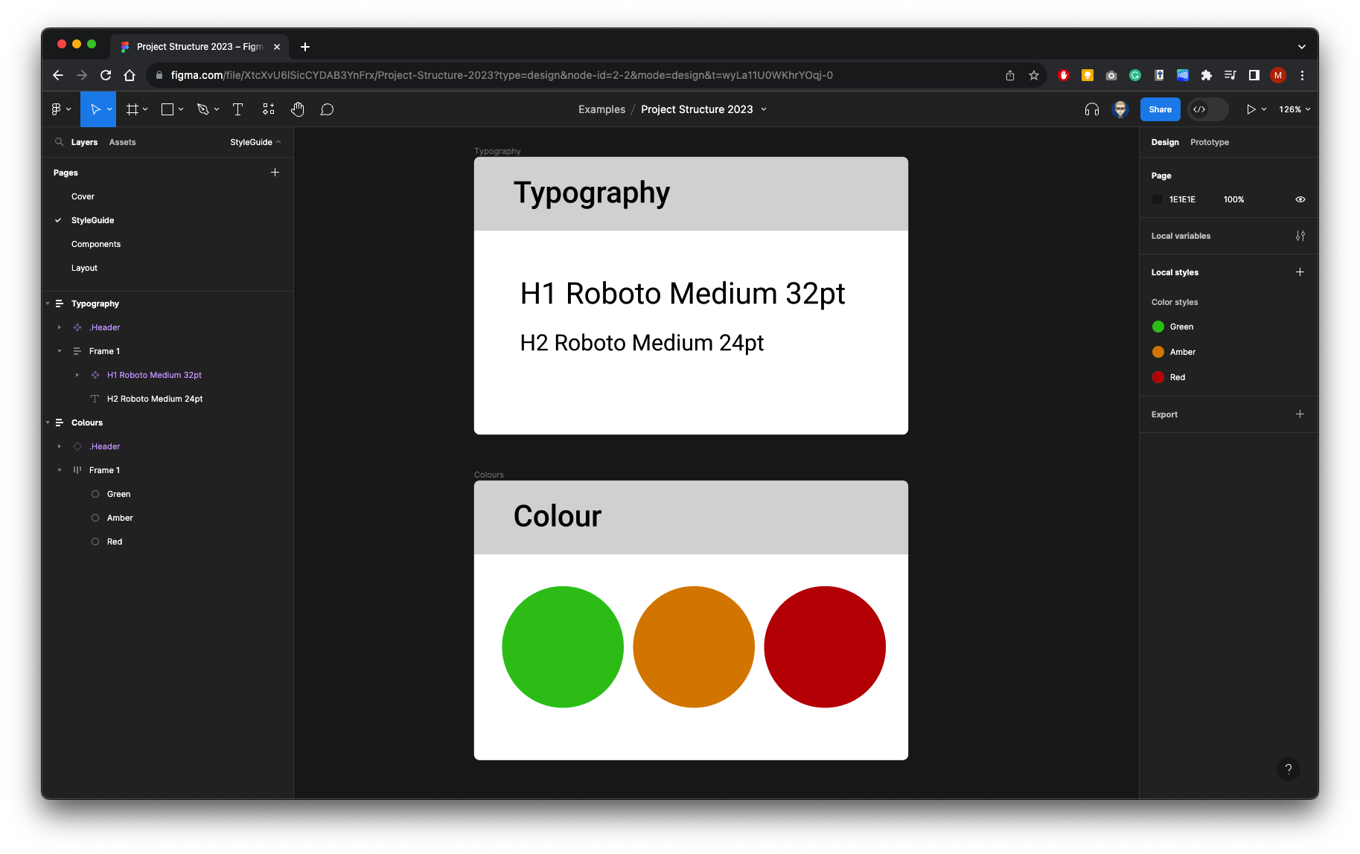Viewport: 1360px width, 854px height.
Task: Select the Move tool
Action: pos(95,109)
